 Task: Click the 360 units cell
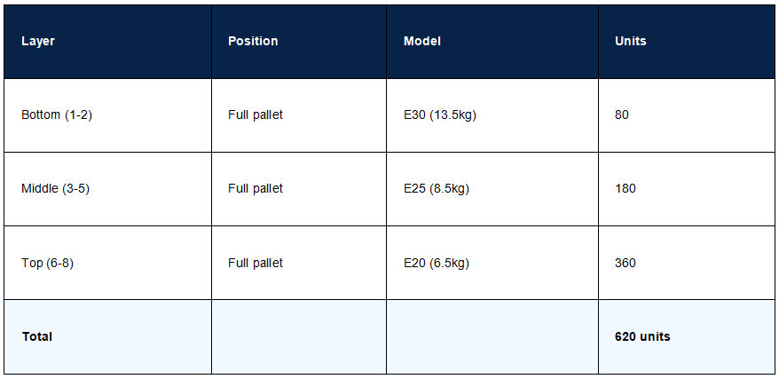687,263
